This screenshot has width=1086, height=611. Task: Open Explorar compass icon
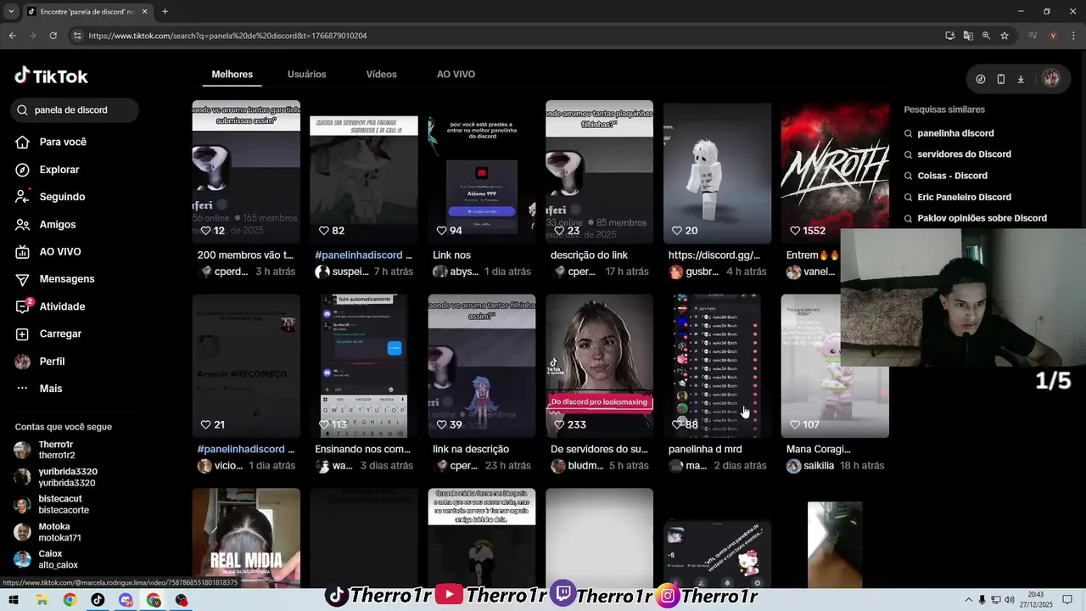[23, 170]
